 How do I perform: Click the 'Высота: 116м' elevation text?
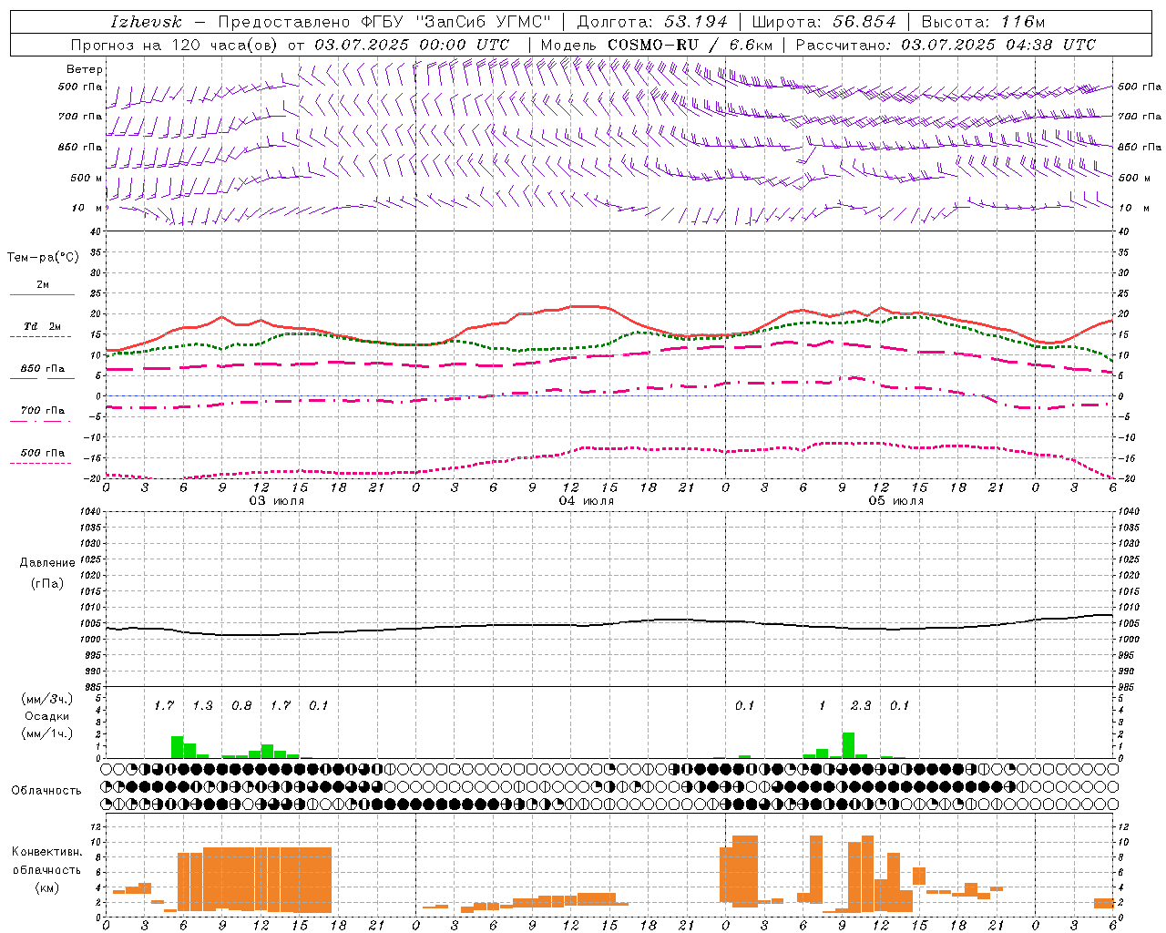pos(983,22)
